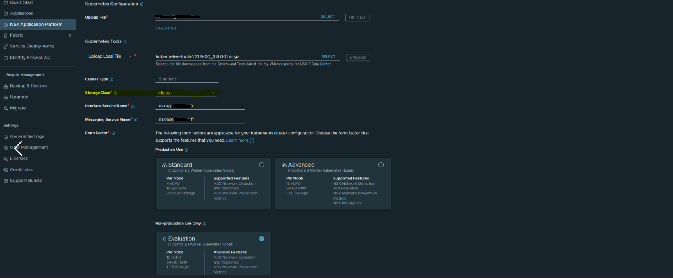
Task: Show info for Cluster Type
Action: point(112,80)
